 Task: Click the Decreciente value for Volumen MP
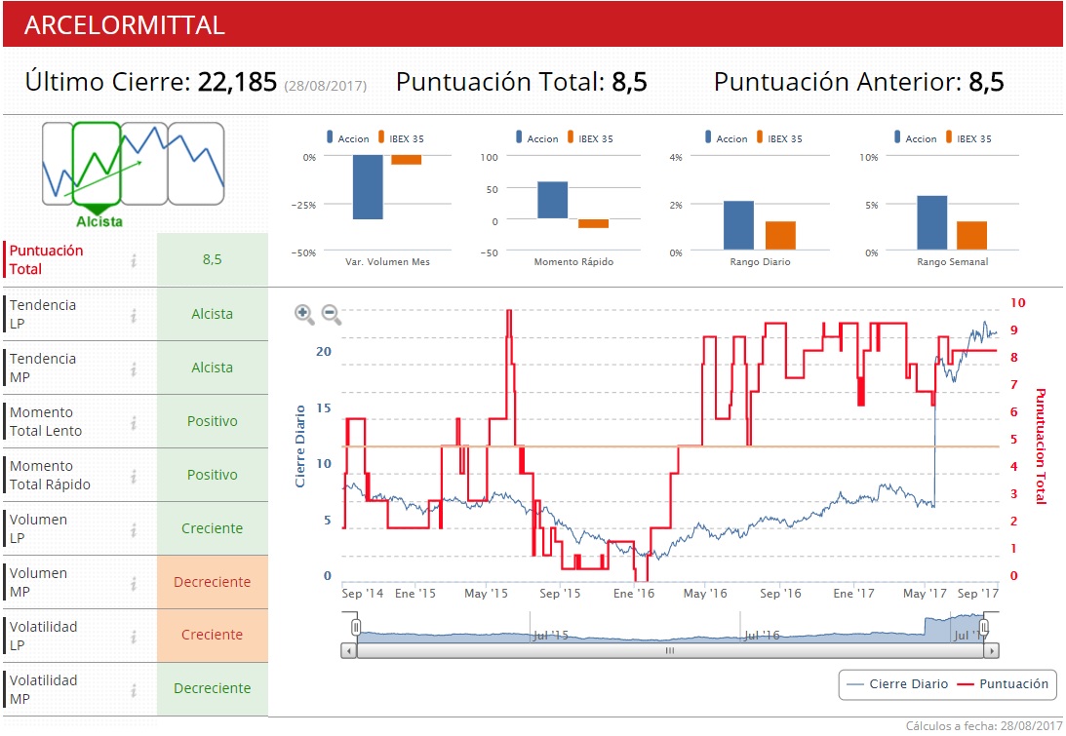coord(212,582)
